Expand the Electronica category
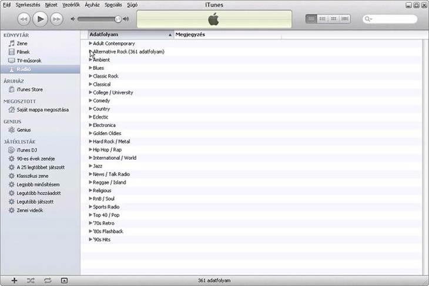This screenshot has width=429, height=286. tap(91, 125)
